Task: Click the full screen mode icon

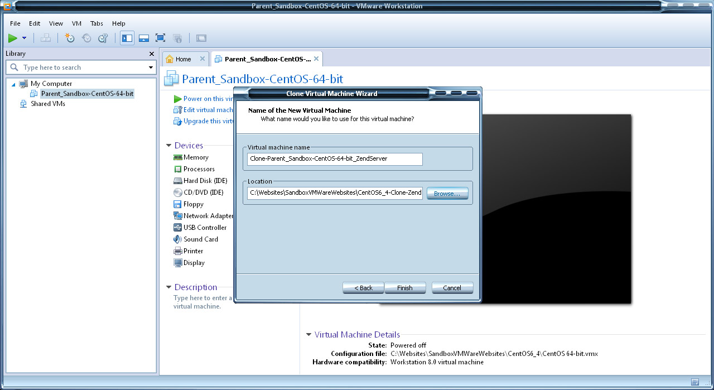Action: [160, 38]
